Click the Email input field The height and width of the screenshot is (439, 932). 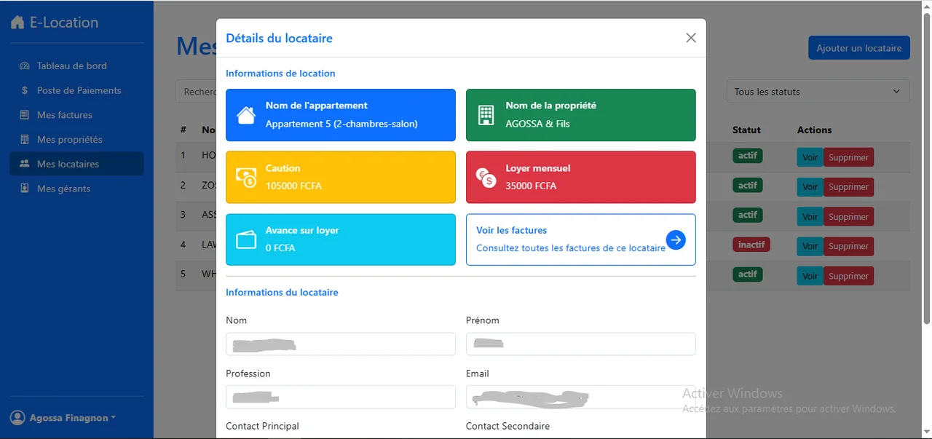pos(580,397)
